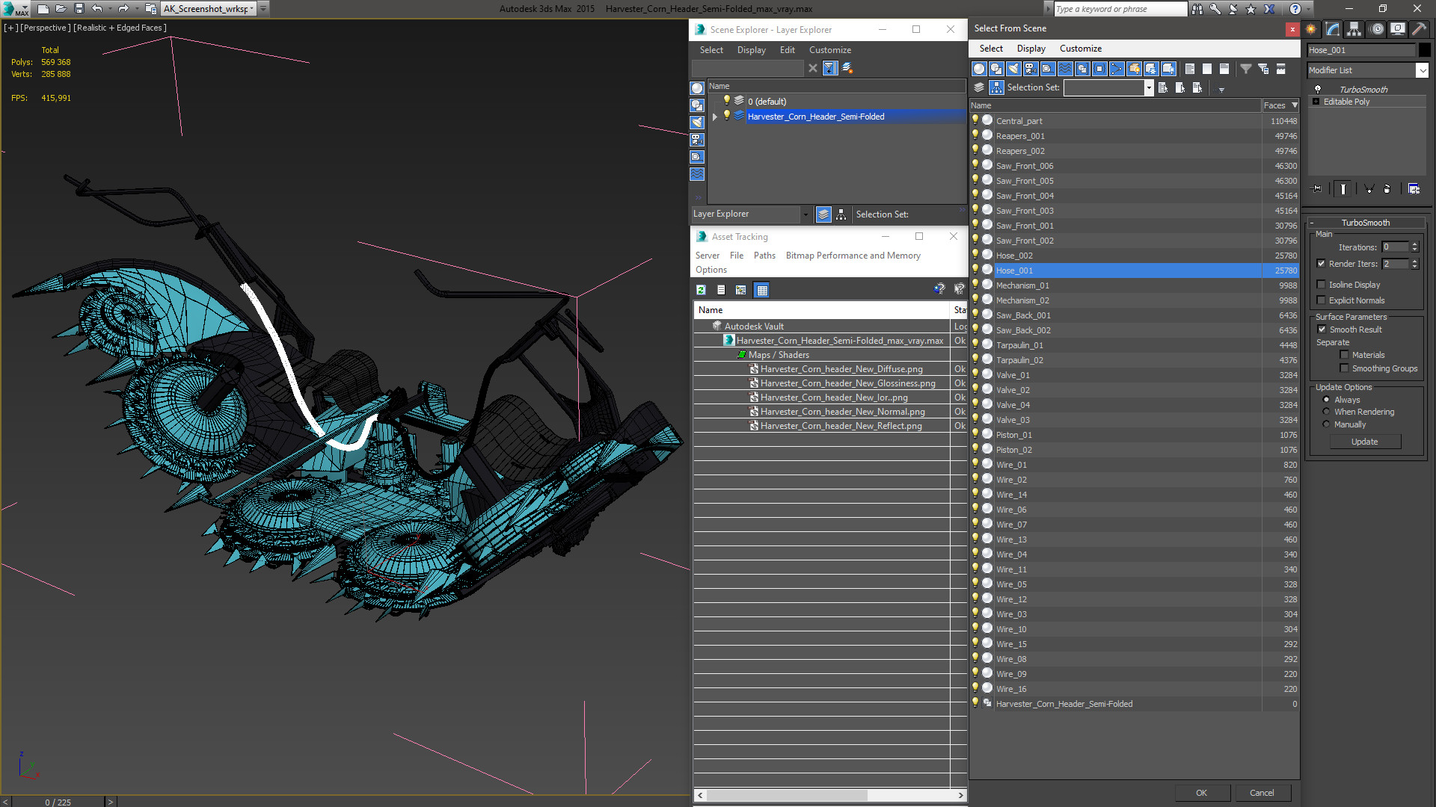
Task: Toggle Display Geometry filter in Select From Scene
Action: pos(979,69)
